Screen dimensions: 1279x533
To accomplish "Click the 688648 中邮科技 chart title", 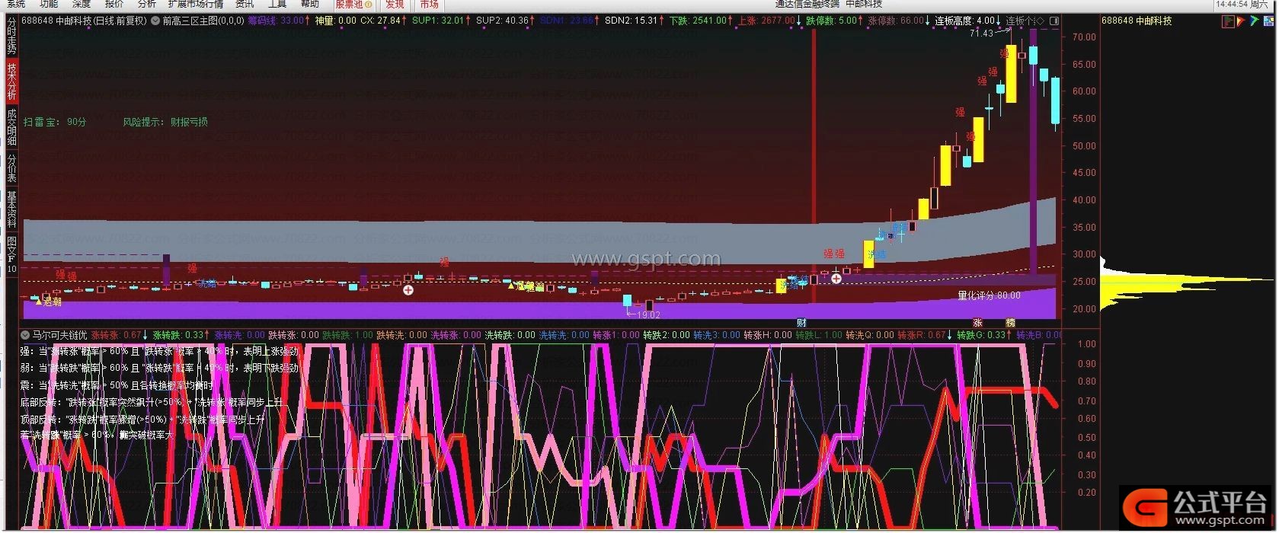I will tap(84, 21).
